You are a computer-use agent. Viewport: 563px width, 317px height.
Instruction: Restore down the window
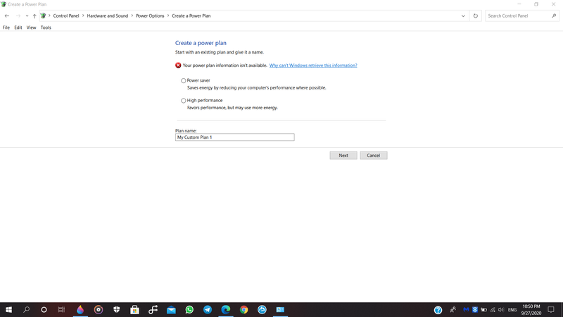(536, 4)
